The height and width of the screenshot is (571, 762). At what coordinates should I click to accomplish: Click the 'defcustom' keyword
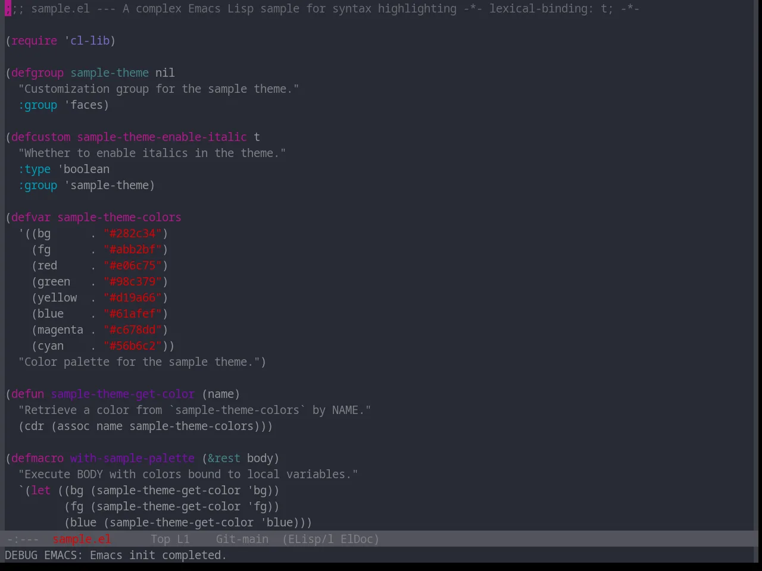click(41, 137)
